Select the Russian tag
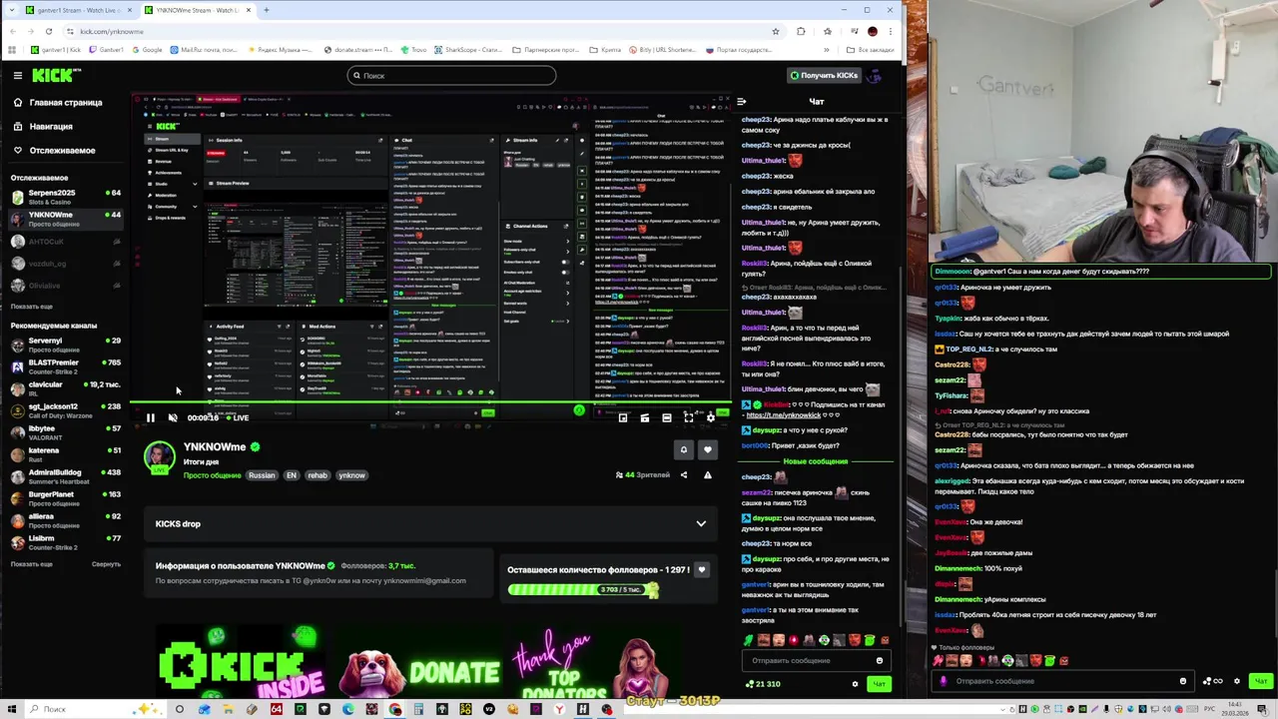Screen dimensions: 1278x719 click(x=262, y=475)
